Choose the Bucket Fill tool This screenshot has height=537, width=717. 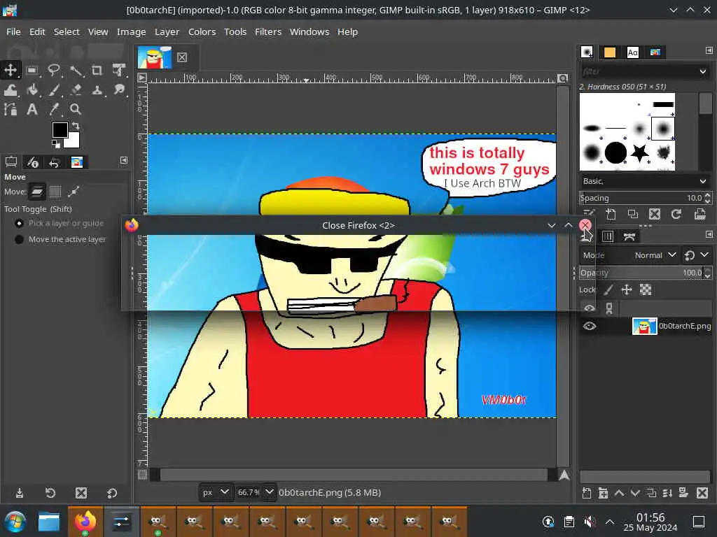coord(32,89)
